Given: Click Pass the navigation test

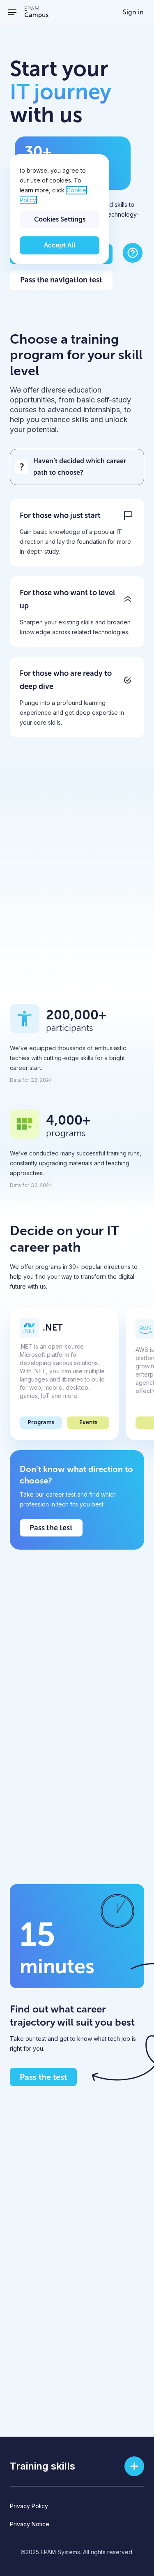Looking at the screenshot, I should pyautogui.click(x=61, y=280).
